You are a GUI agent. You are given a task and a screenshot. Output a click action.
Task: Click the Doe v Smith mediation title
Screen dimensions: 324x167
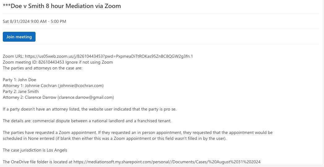[x=62, y=6]
